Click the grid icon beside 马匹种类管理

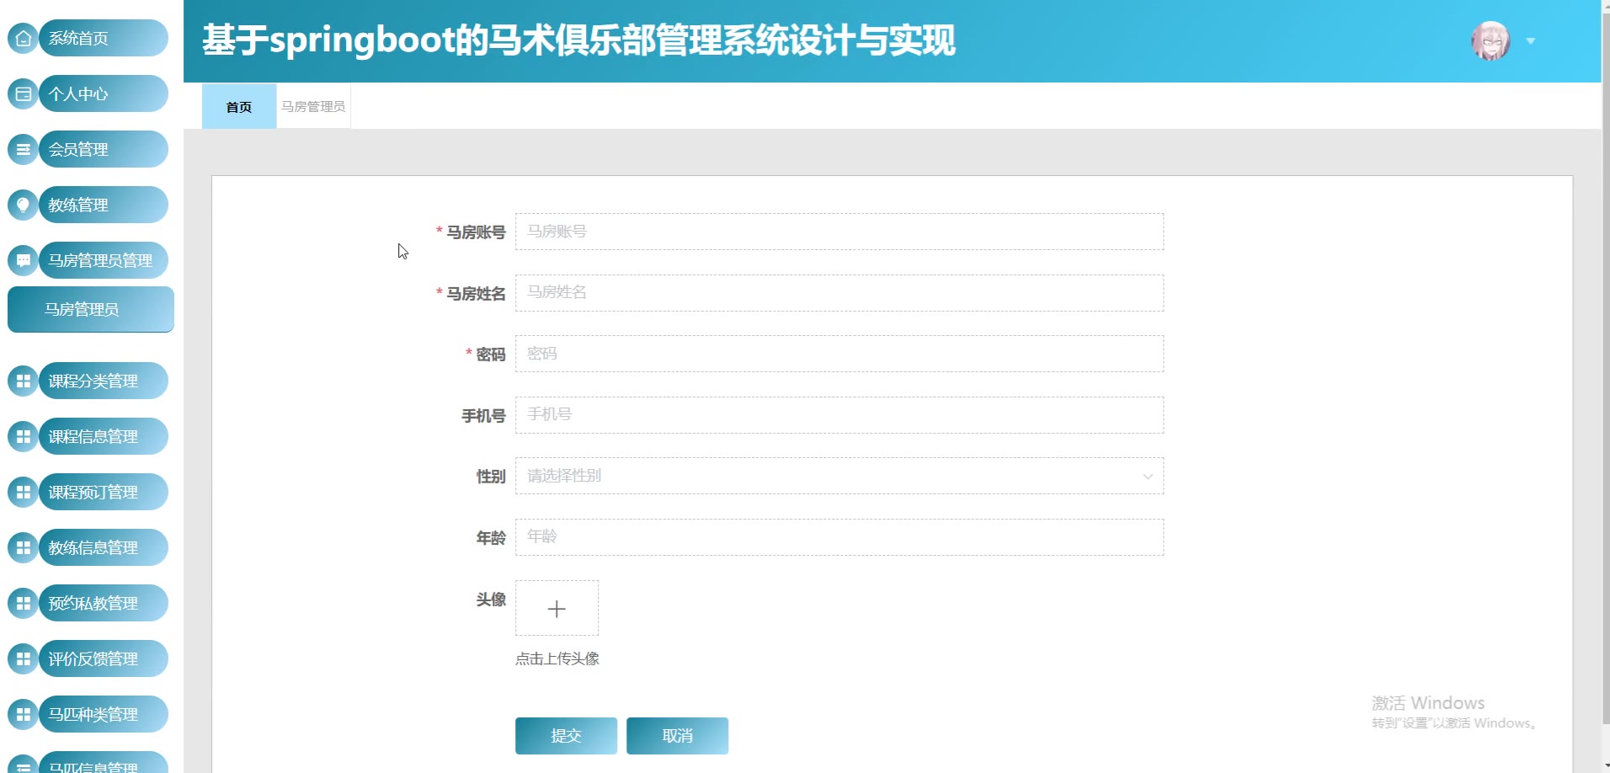24,714
